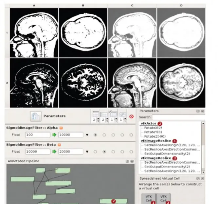Image resolution: width=218 pixels, height=204 pixels.
Task: Select SetOutputDimensionality(2) under vtkImageReslice 1
Action: pyautogui.click(x=167, y=154)
